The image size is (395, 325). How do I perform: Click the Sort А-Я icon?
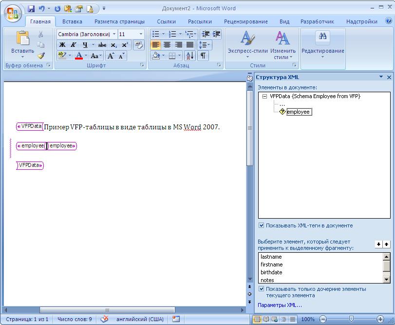190,56
